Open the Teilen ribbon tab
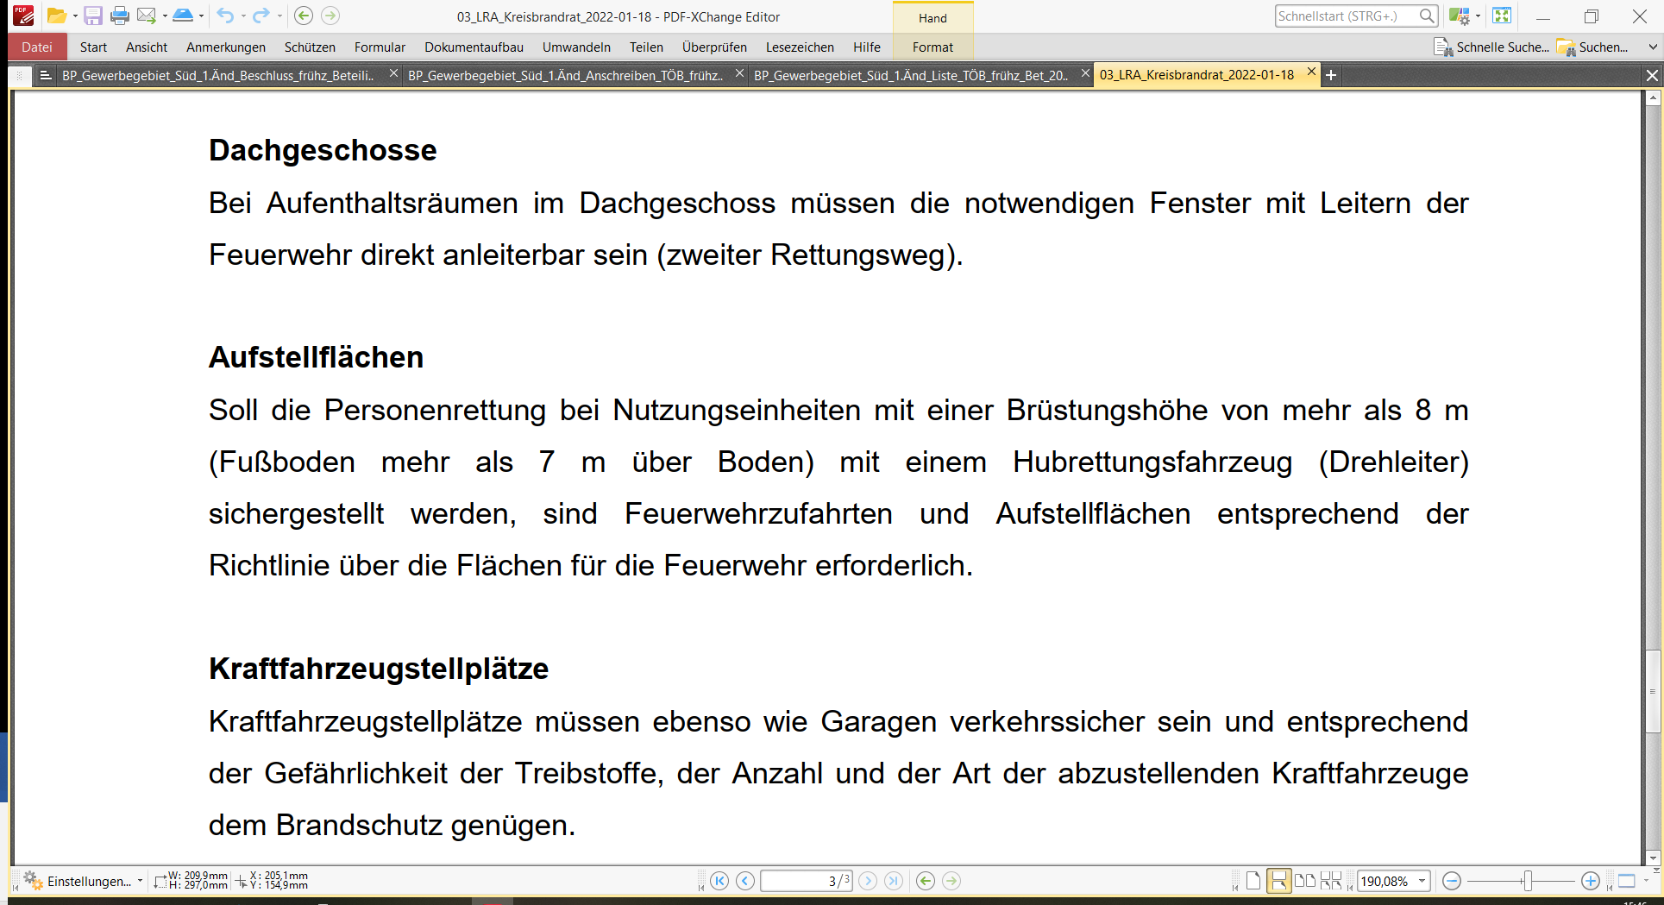1664x905 pixels. (646, 47)
